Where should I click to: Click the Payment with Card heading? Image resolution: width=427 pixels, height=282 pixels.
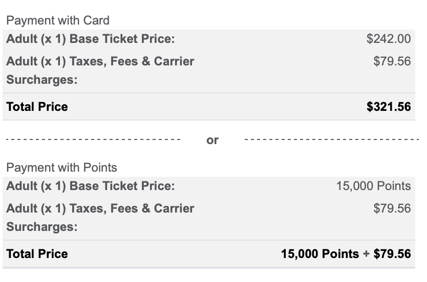tap(57, 20)
